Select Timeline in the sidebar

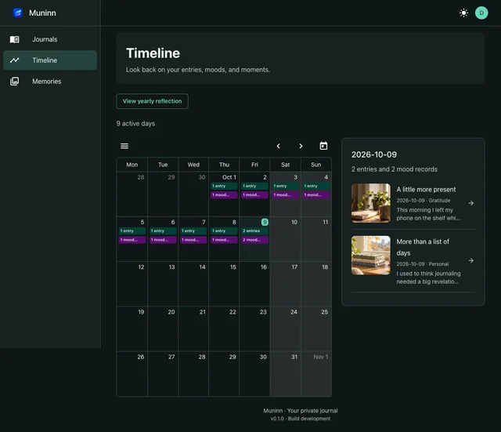pyautogui.click(x=50, y=60)
